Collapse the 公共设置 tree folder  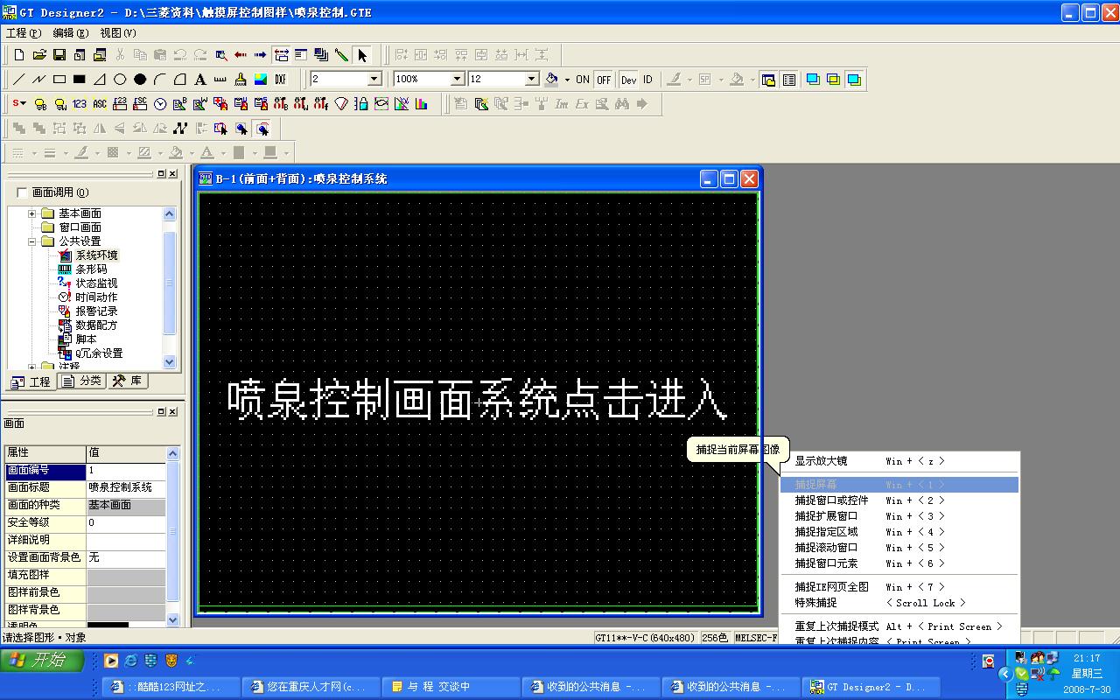click(32, 241)
